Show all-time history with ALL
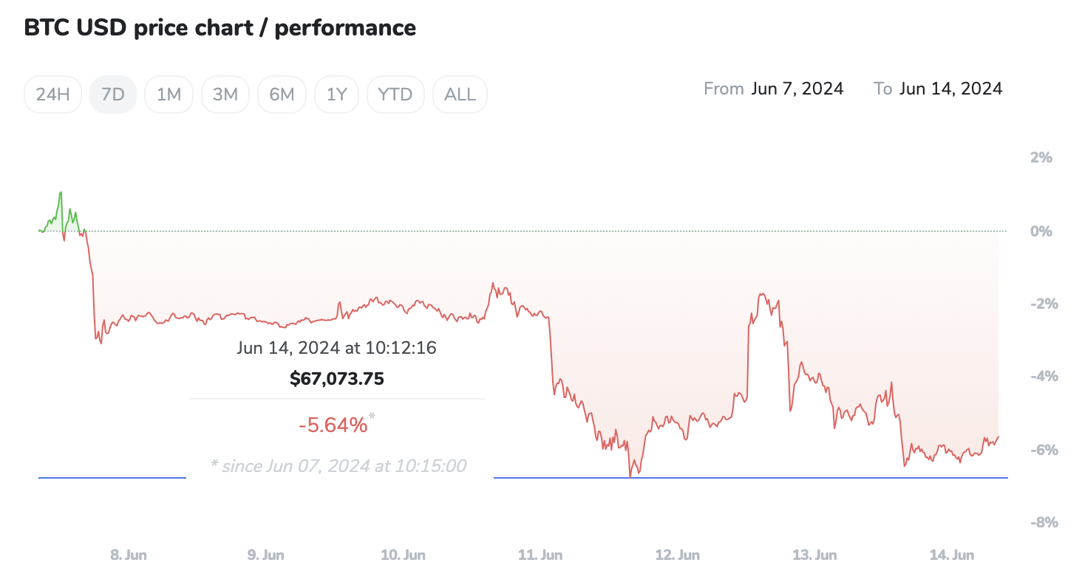Screen dimensions: 1082x585 pos(460,94)
